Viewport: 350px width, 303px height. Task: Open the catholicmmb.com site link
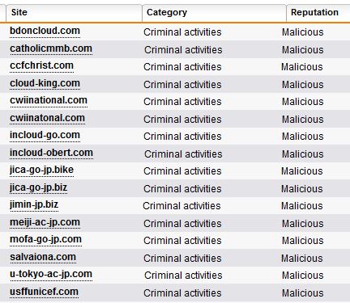tap(51, 48)
